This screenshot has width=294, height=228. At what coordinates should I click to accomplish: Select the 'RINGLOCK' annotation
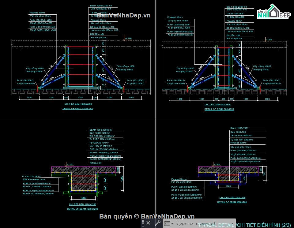(x=96, y=163)
